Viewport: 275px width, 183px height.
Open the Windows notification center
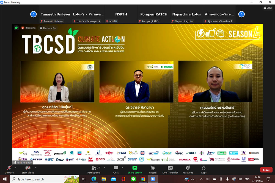tap(268, 179)
